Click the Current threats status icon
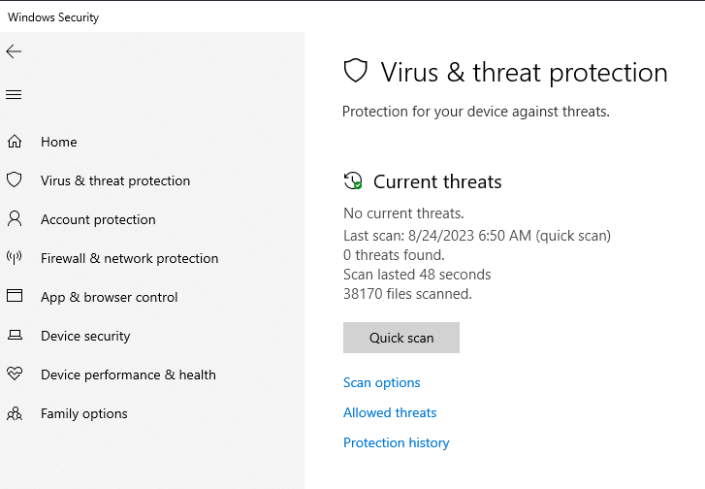This screenshot has height=489, width=705. pyautogui.click(x=353, y=181)
